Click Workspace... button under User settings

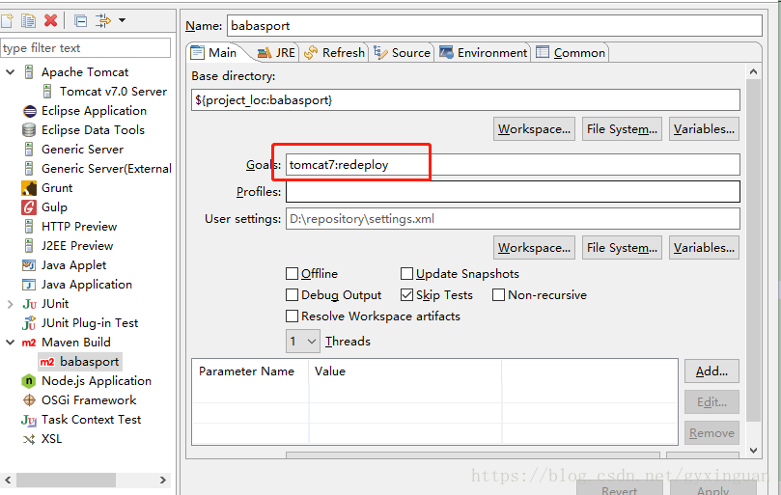point(534,247)
